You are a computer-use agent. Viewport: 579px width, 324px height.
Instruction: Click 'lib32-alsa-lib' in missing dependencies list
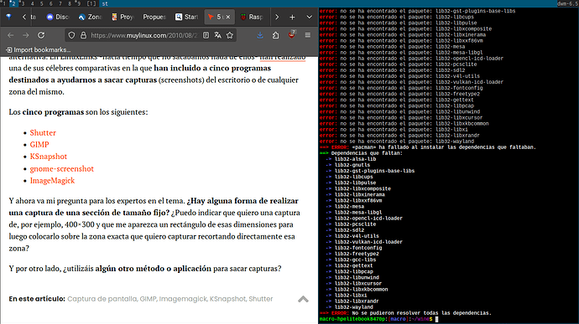[x=355, y=159]
